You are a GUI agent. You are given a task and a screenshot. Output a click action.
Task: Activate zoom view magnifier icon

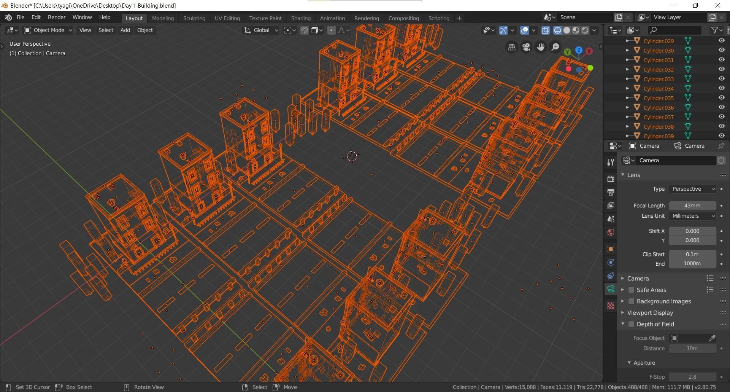click(555, 47)
